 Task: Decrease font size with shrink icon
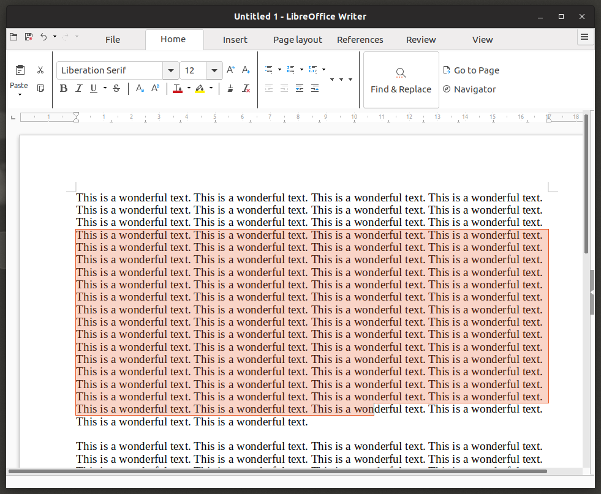(246, 70)
